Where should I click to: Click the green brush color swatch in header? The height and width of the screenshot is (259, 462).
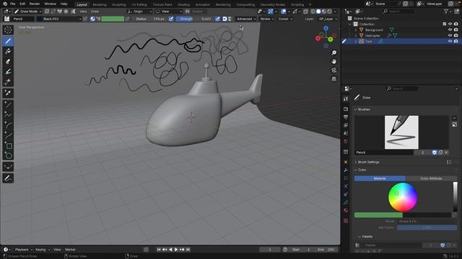113,19
